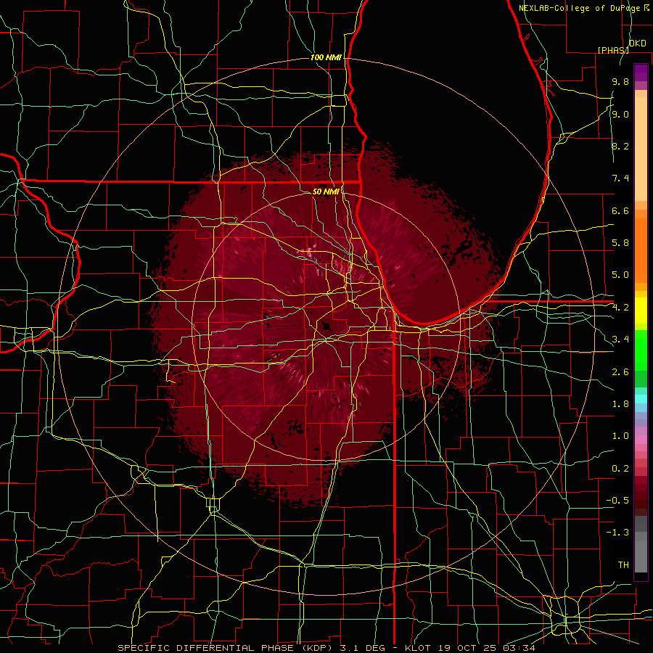Click the 1.8 scale label

pyautogui.click(x=620, y=404)
